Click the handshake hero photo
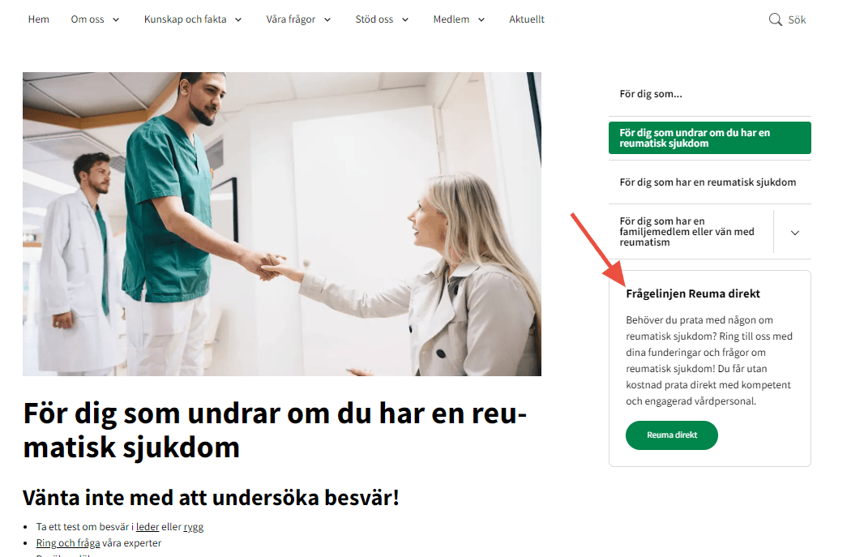 pos(282,225)
